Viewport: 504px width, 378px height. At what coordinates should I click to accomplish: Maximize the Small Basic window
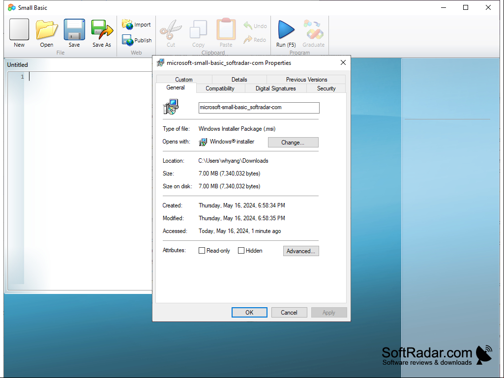tap(466, 7)
